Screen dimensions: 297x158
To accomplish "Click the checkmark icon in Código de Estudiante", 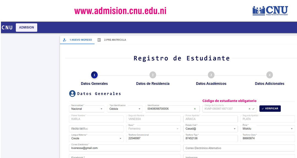I will [253, 109].
